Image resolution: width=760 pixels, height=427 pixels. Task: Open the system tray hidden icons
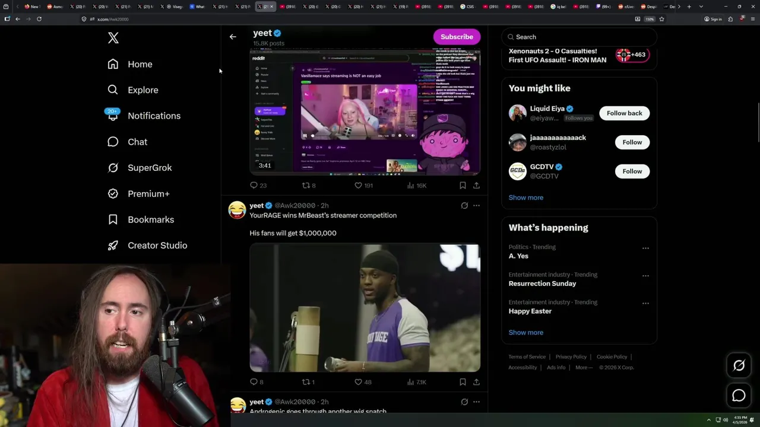click(x=708, y=420)
